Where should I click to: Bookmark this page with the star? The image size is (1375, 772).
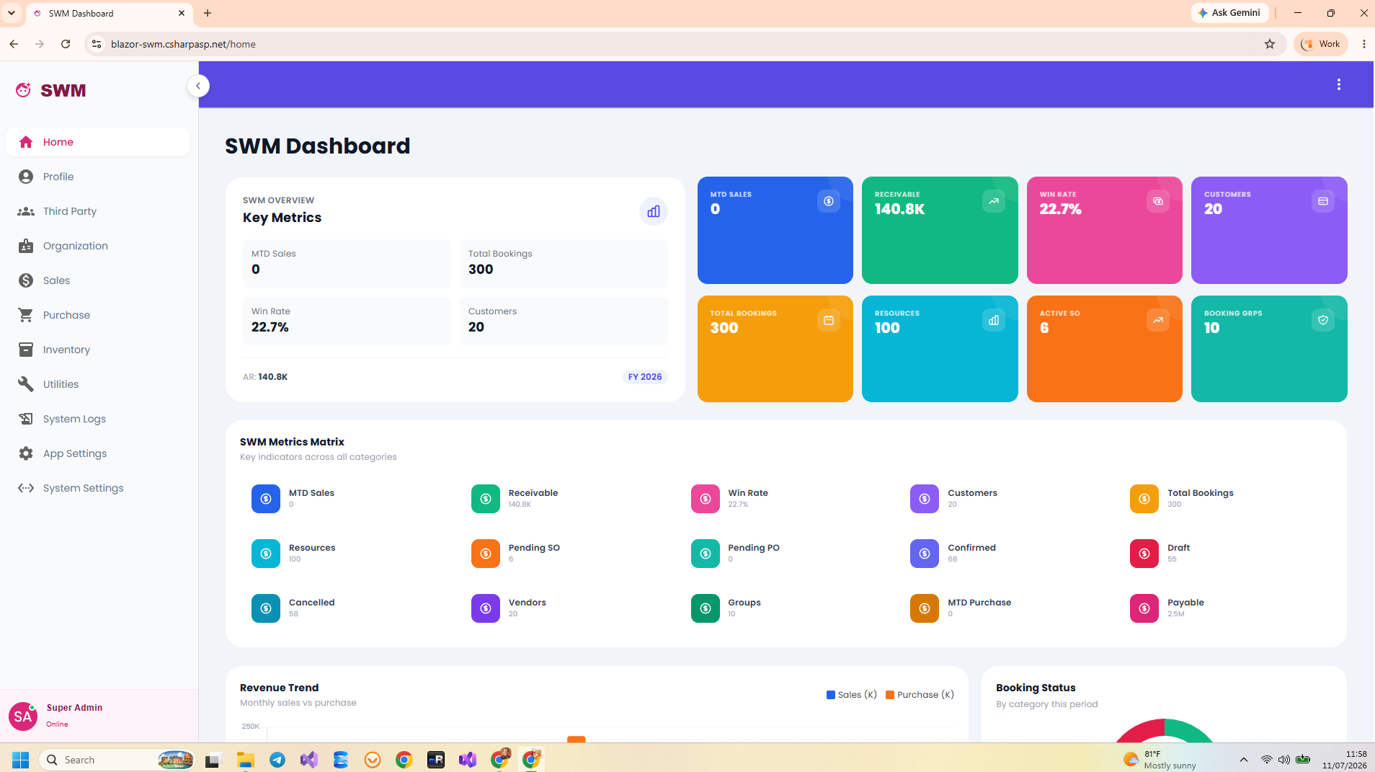[x=1270, y=44]
